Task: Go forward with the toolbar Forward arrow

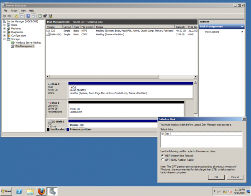Action: (10, 16)
